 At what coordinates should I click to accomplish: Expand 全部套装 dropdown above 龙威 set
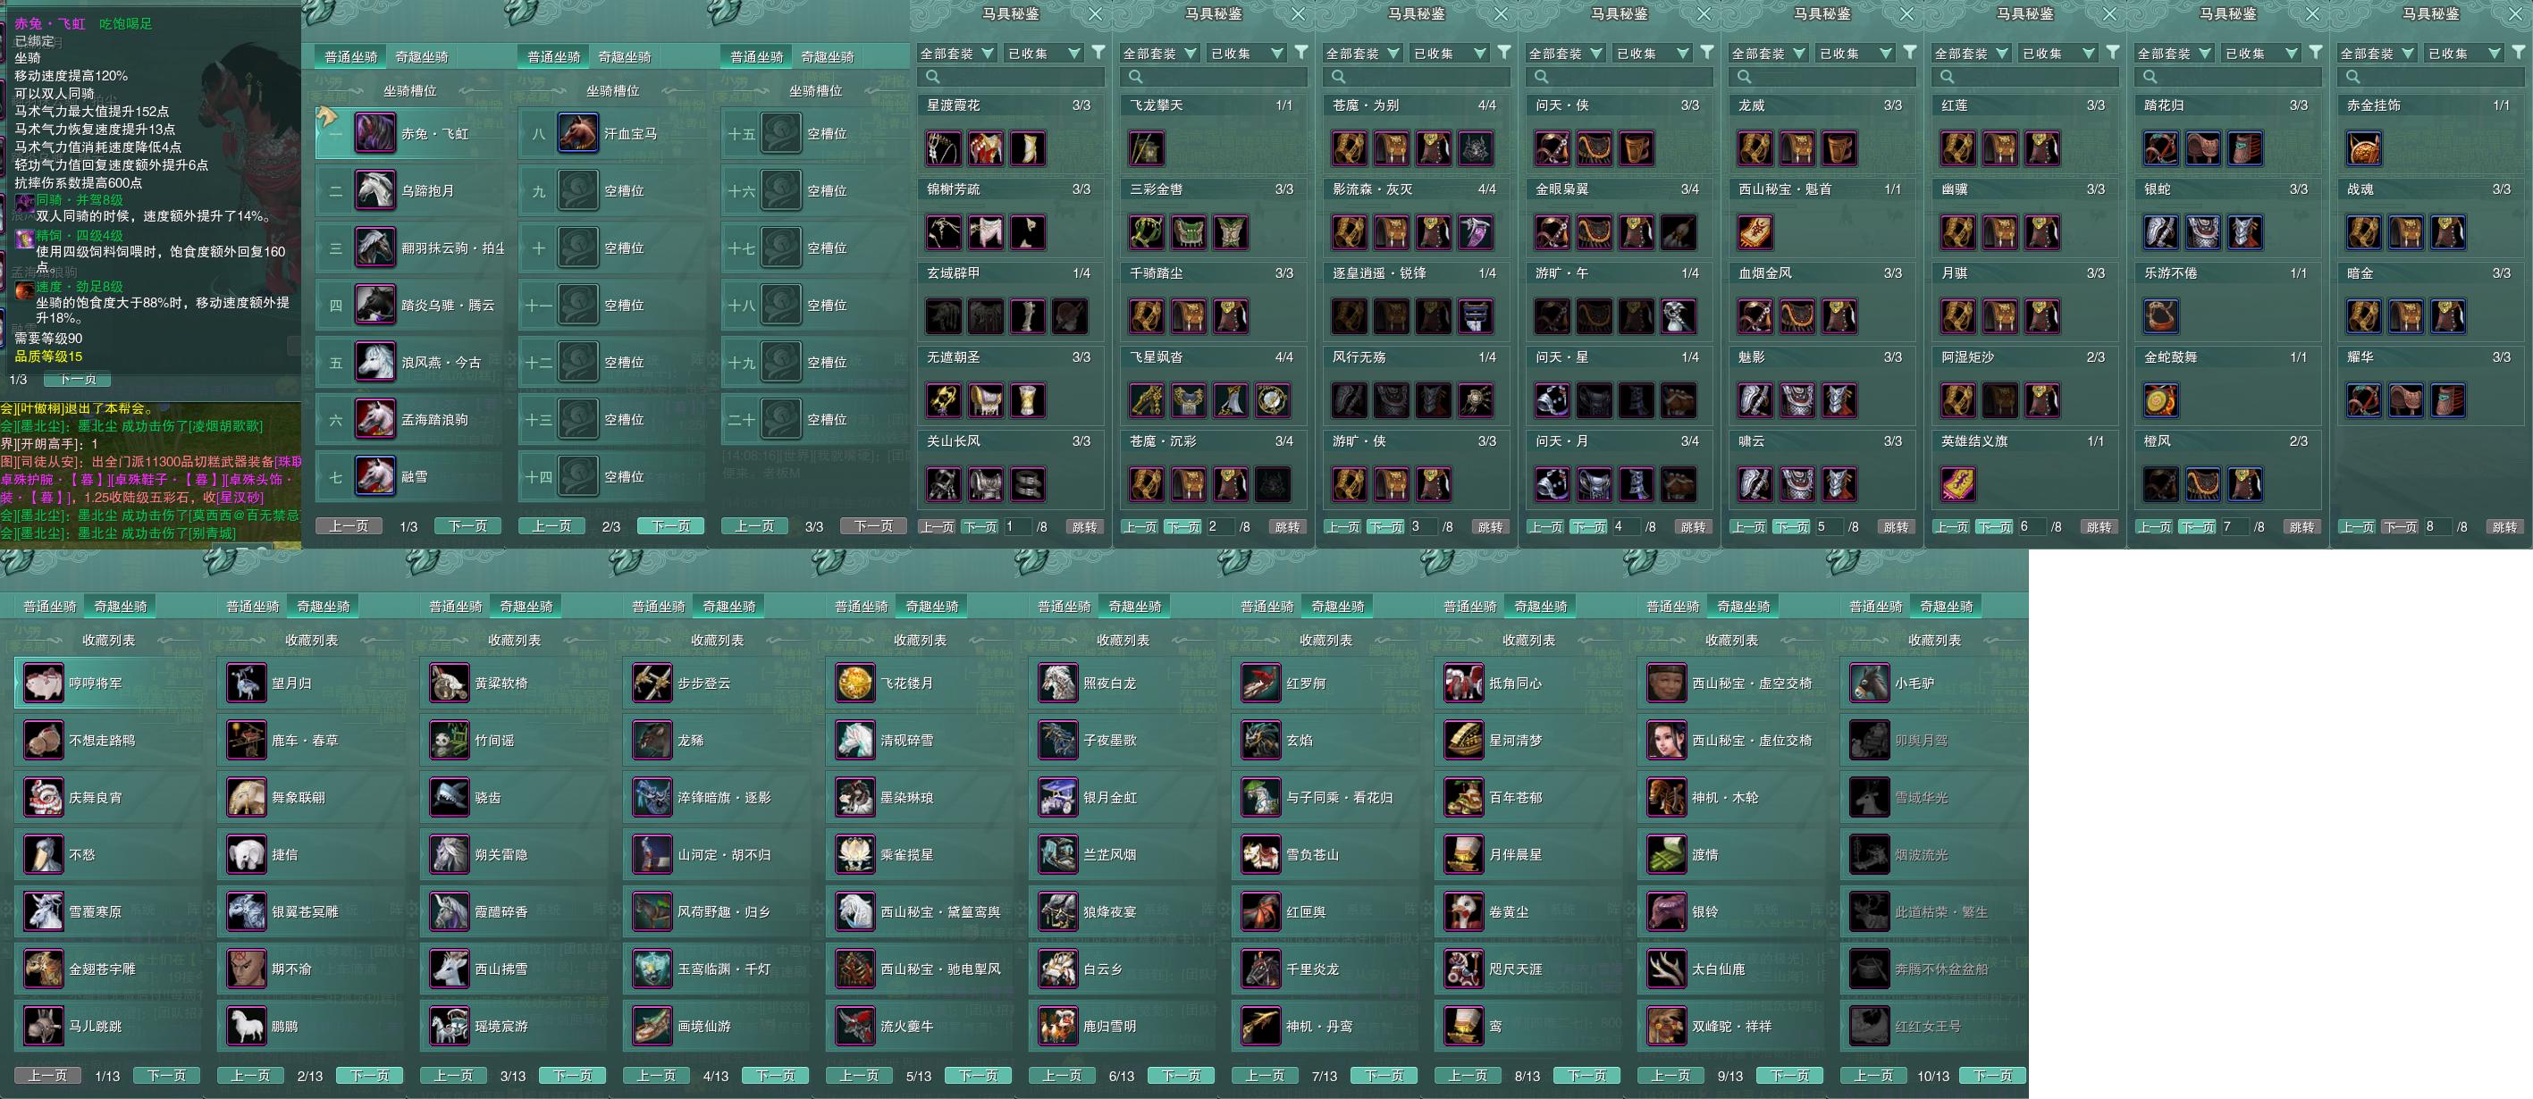(x=1769, y=53)
